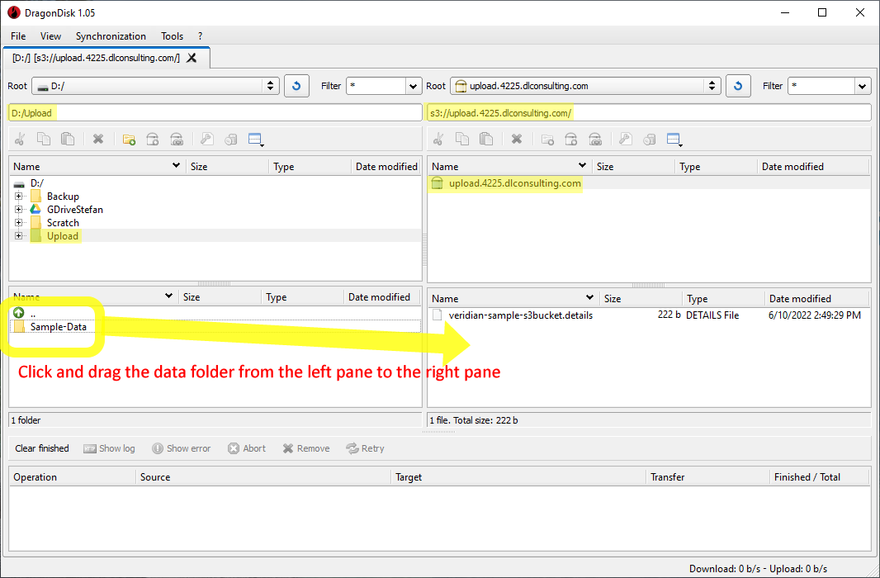
Task: Open the Root dropdown for the right pane
Action: [712, 85]
